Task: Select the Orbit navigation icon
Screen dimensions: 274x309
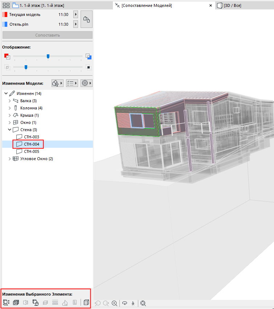Action: pos(124,303)
